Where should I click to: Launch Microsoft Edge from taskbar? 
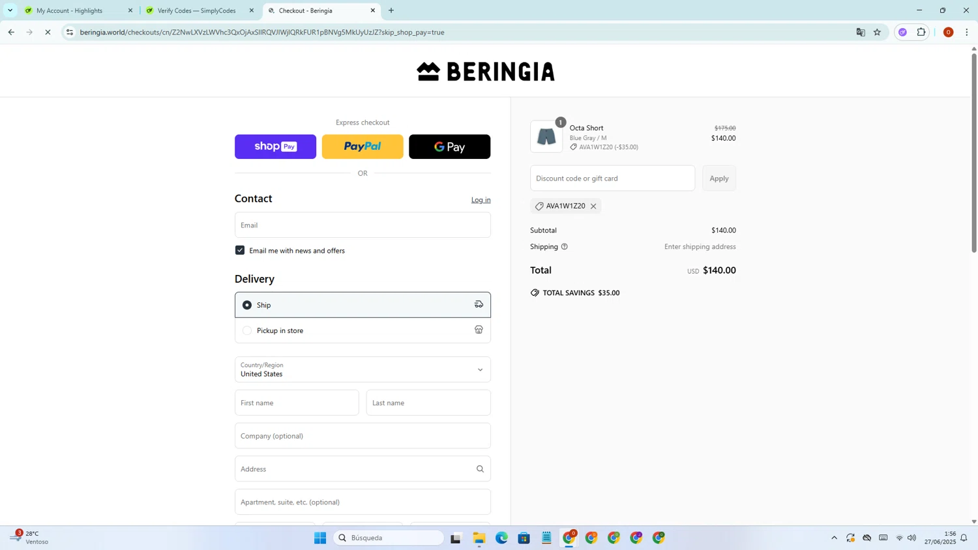[501, 538]
